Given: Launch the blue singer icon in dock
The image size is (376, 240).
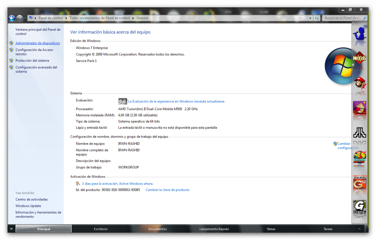Looking at the screenshot, I should pos(359,33).
